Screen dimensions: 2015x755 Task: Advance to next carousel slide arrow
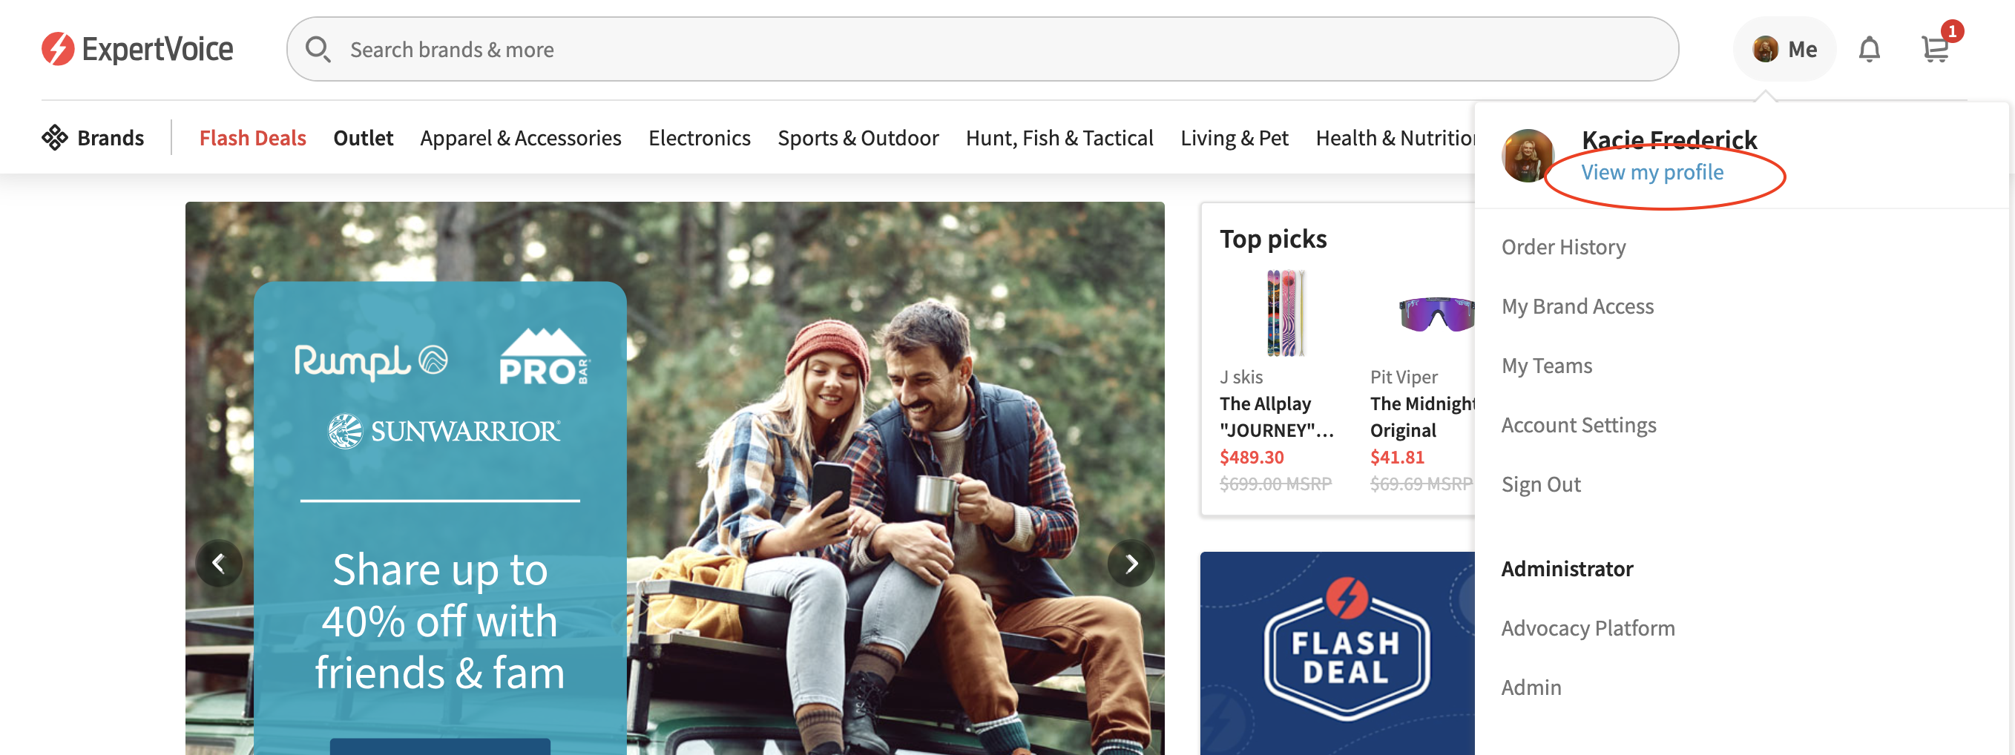(1131, 563)
